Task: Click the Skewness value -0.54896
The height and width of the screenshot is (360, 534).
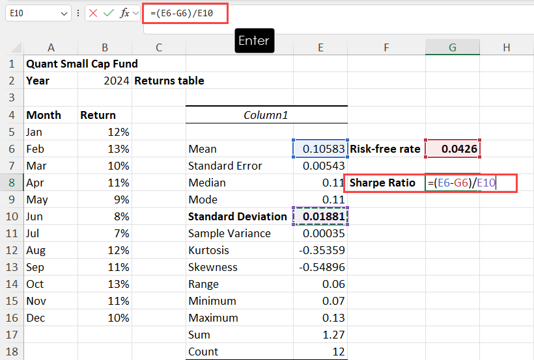Action: click(320, 267)
